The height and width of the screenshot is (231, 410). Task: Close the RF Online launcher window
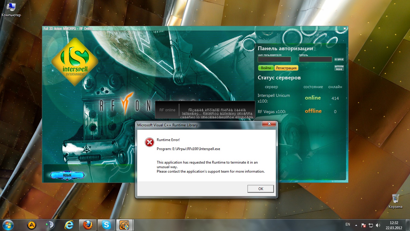(345, 29)
